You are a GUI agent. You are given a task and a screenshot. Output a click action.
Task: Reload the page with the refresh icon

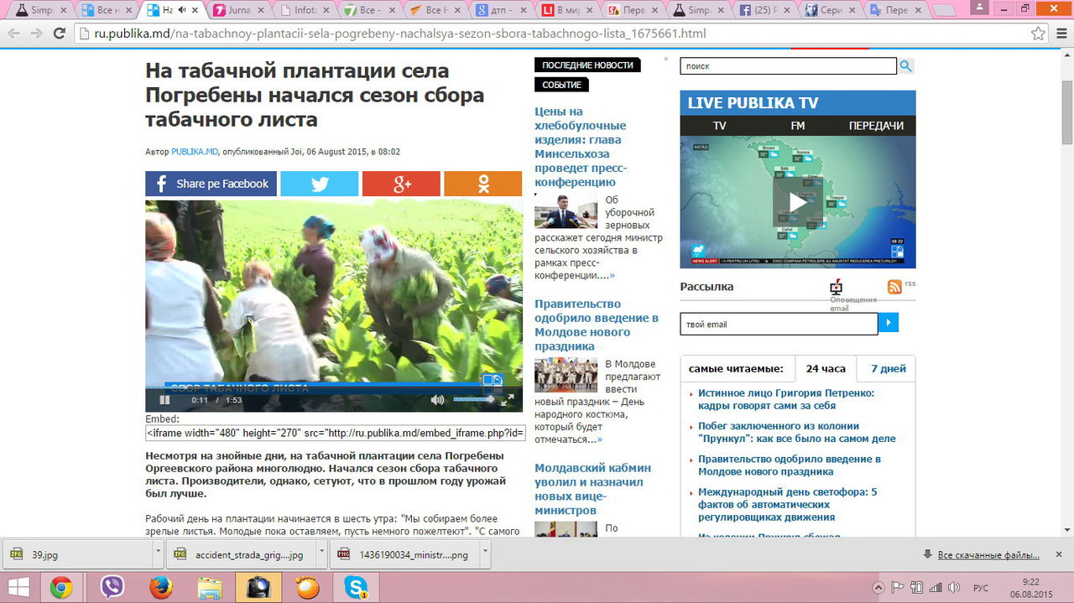pos(59,34)
